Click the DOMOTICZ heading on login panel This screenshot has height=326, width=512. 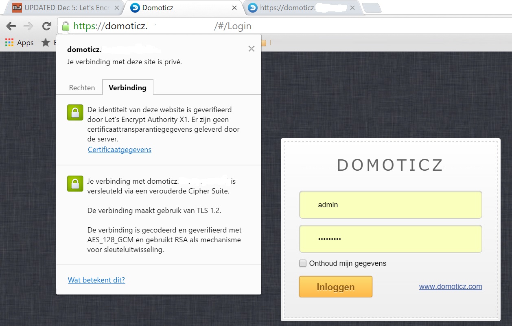pos(390,165)
